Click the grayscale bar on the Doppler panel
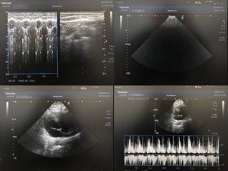The image size is (228, 171). (223, 108)
